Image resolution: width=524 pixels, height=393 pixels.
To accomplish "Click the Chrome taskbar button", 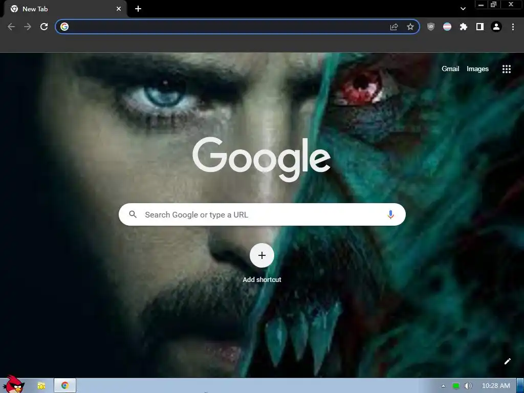I will [x=65, y=386].
